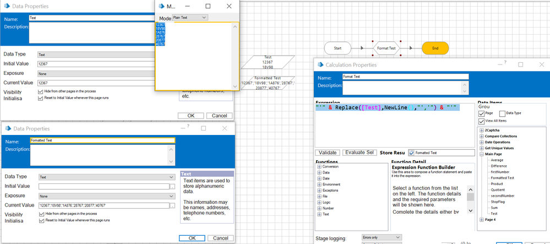This screenshot has height=244, width=550.
Task: Click the orange End stage
Action: pos(435,48)
